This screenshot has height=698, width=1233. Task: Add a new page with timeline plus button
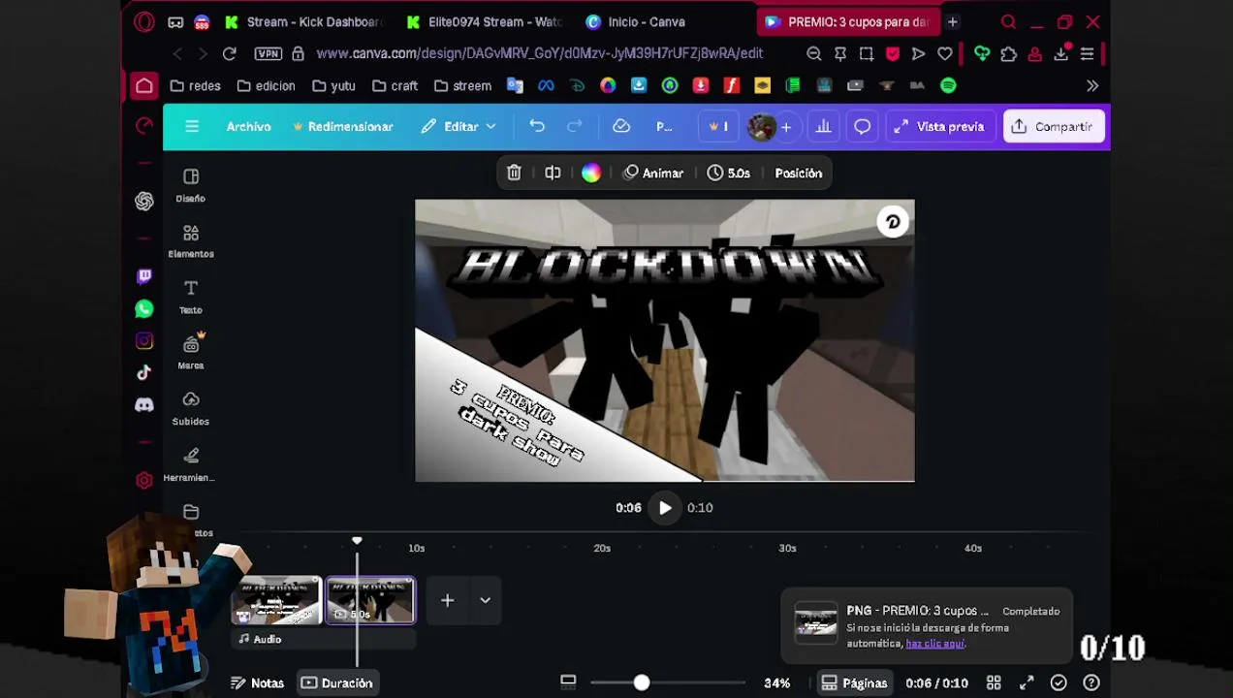447,600
